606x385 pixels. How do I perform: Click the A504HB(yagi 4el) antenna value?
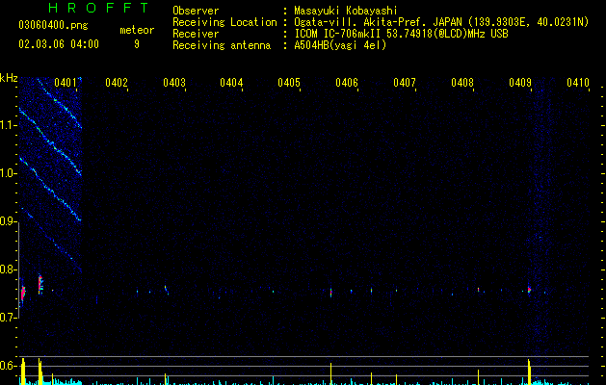tap(340, 45)
